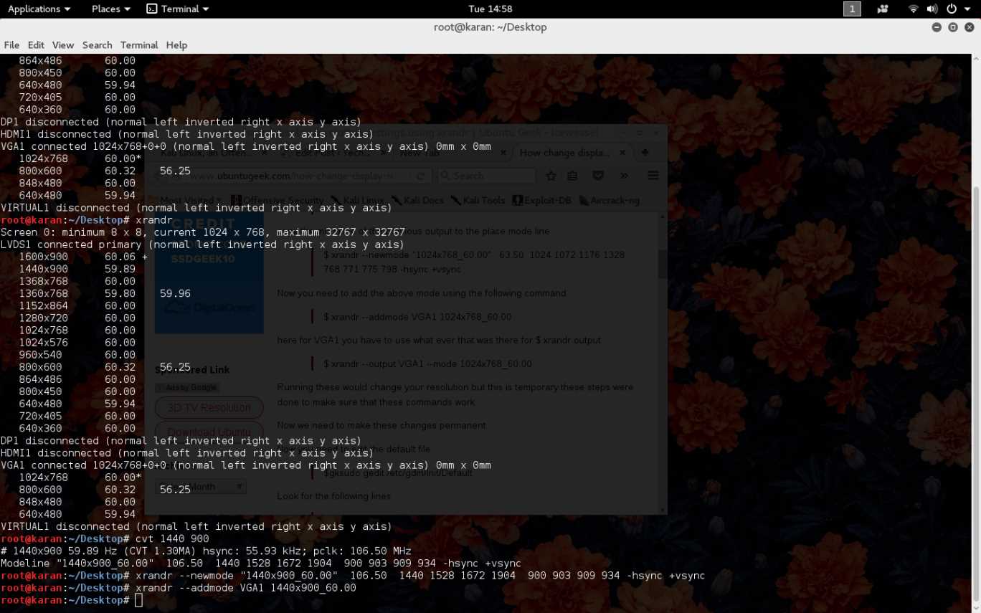Open Terminal's Search menu
This screenshot has width=981, height=613.
coord(97,44)
